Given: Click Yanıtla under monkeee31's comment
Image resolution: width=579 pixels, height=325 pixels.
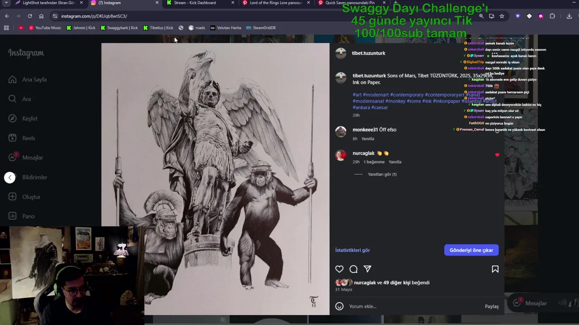Looking at the screenshot, I should [x=368, y=139].
